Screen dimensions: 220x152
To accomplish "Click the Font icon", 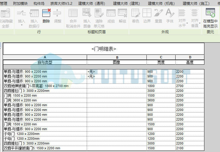I will click(x=170, y=13).
